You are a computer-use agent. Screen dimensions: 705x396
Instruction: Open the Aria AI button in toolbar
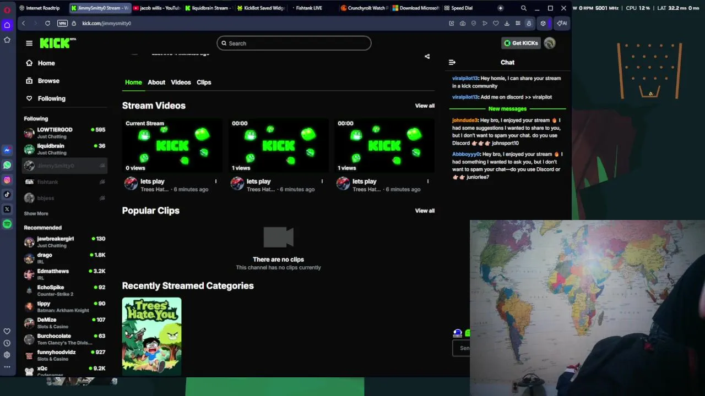(561, 23)
